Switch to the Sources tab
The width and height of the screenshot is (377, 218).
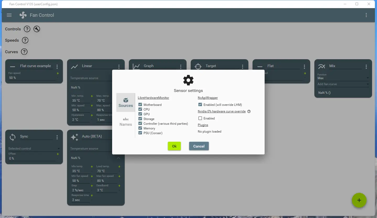[126, 102]
